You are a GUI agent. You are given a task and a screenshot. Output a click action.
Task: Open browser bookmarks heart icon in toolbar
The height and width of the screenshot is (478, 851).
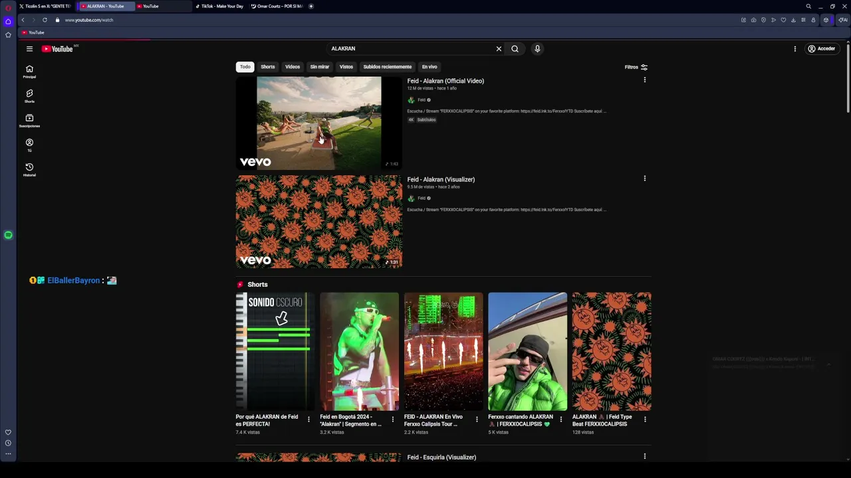(x=783, y=20)
